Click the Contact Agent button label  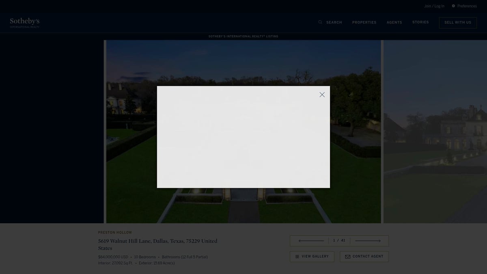click(x=368, y=257)
